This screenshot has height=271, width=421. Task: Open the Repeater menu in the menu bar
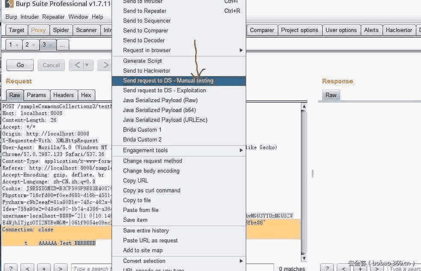[x=53, y=17]
